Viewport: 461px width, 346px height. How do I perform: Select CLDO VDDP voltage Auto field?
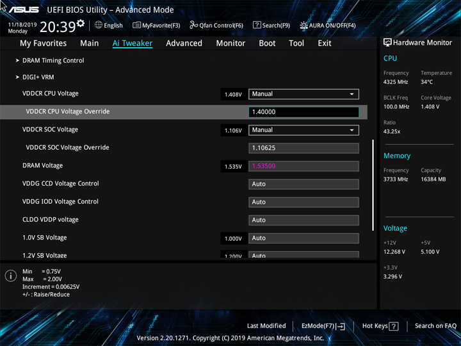point(303,220)
